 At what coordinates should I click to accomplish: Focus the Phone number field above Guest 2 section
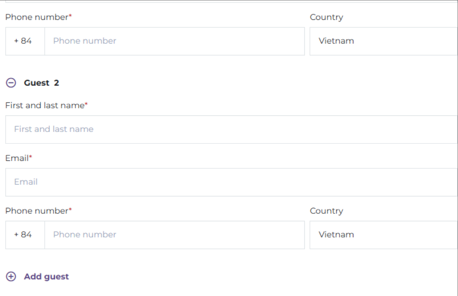coord(174,41)
